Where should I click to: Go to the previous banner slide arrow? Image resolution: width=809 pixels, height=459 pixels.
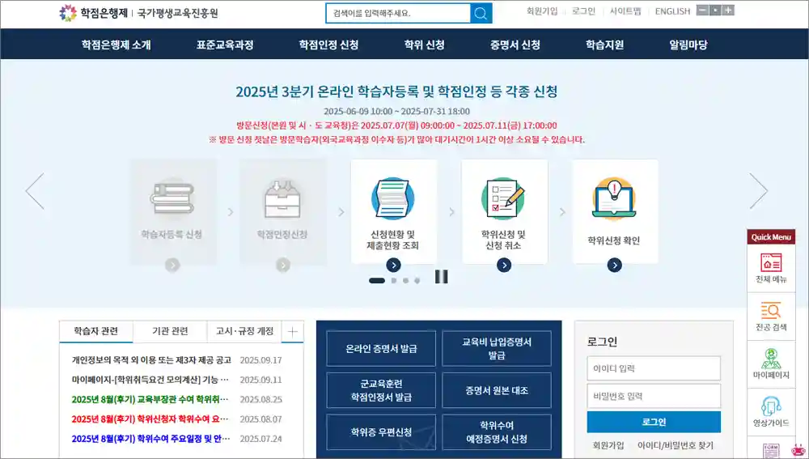(35, 191)
